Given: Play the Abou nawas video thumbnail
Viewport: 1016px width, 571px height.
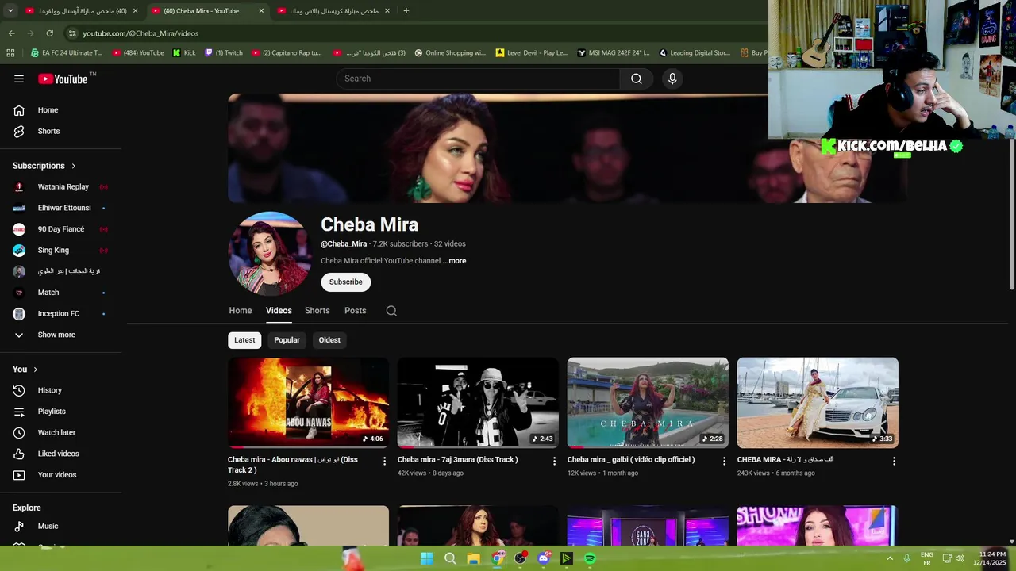Looking at the screenshot, I should [x=308, y=403].
